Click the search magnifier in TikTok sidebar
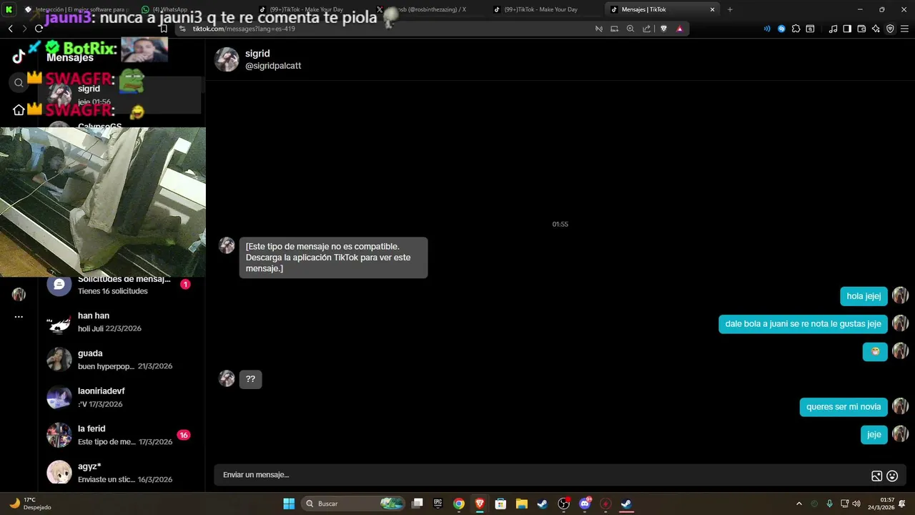 (19, 83)
